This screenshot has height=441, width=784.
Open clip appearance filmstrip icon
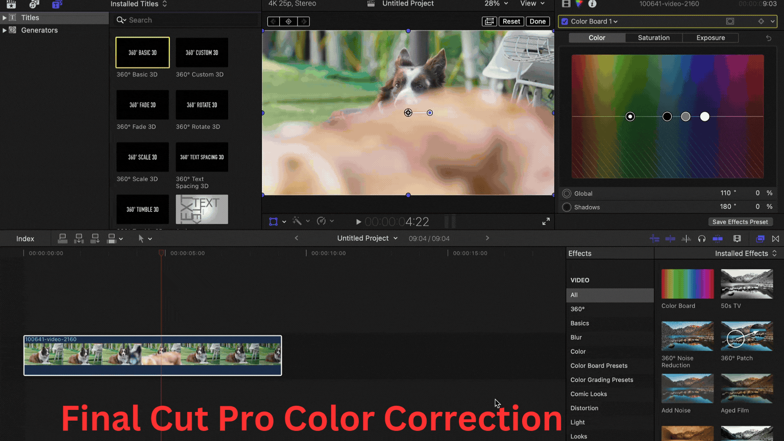pyautogui.click(x=737, y=238)
